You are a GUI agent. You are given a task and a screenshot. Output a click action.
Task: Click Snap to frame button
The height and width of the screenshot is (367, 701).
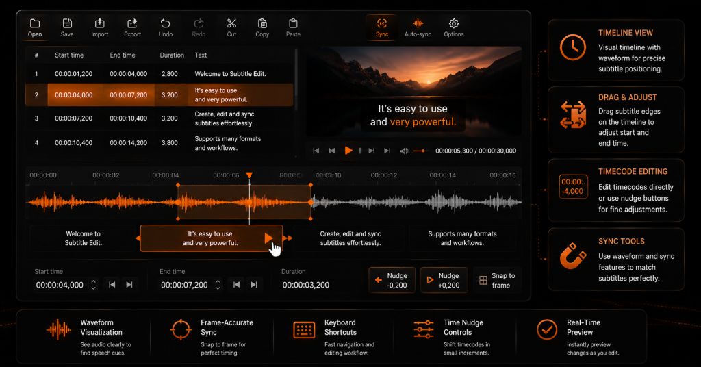497,280
